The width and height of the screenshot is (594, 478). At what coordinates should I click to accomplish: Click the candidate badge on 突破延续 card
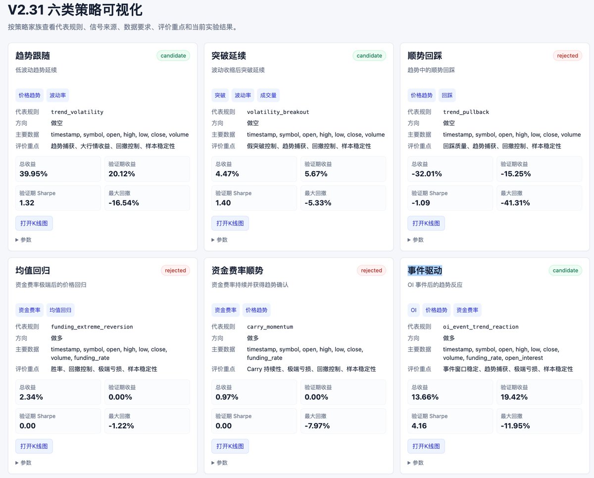click(369, 56)
